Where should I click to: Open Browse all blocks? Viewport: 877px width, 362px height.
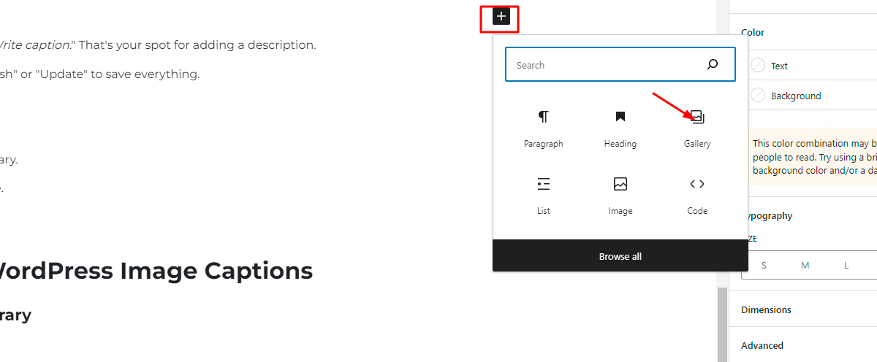tap(620, 256)
